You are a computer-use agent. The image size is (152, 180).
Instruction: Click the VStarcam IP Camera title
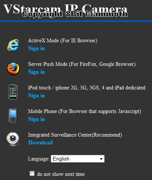[66, 9]
